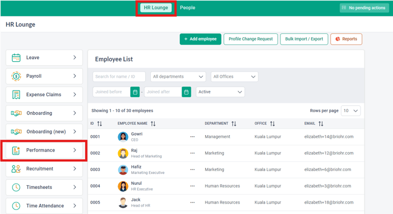The image size is (393, 214).
Task: Open the three-dot menu for Jack
Action: 193,203
